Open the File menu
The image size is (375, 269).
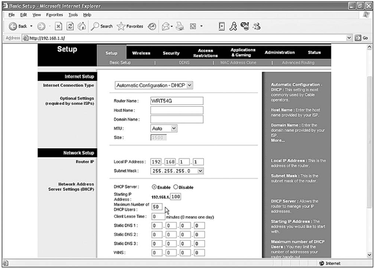pyautogui.click(x=11, y=15)
